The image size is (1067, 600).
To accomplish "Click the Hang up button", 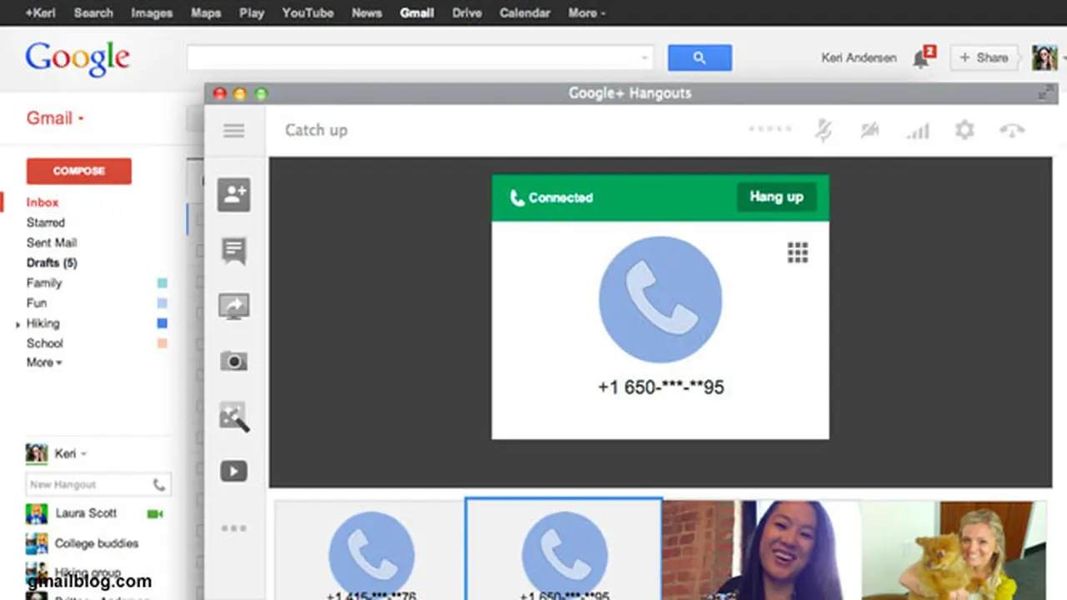I will click(x=776, y=197).
